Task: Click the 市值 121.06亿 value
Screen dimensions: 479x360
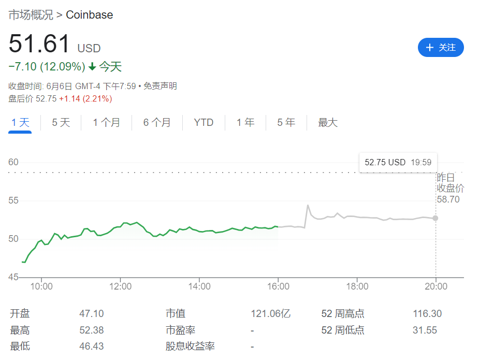Action: tap(271, 313)
